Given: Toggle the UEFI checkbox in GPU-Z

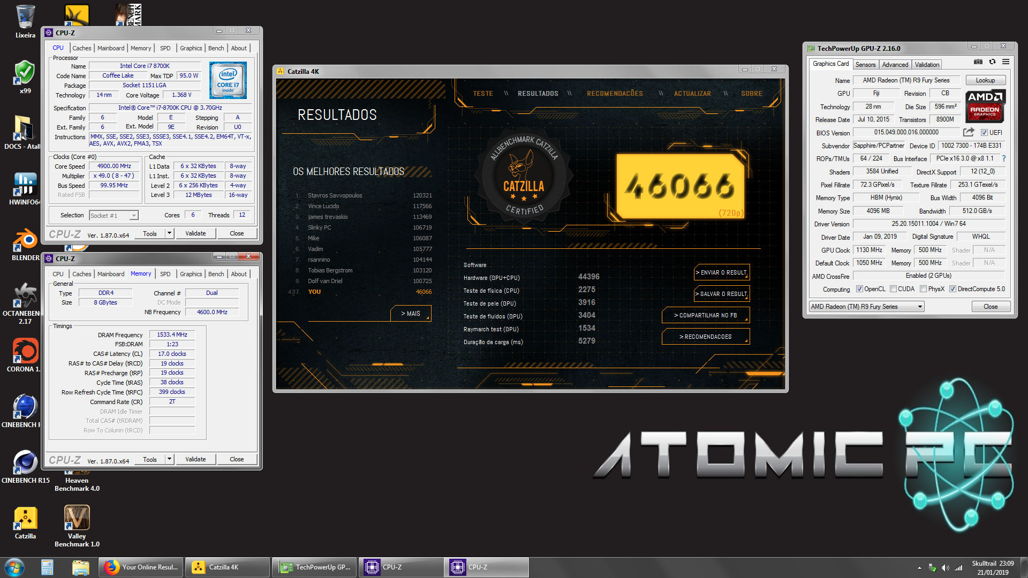Looking at the screenshot, I should 984,133.
